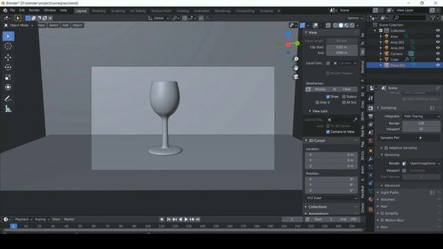Click the Clip Start value field
The image size is (443, 249).
tap(341, 47)
